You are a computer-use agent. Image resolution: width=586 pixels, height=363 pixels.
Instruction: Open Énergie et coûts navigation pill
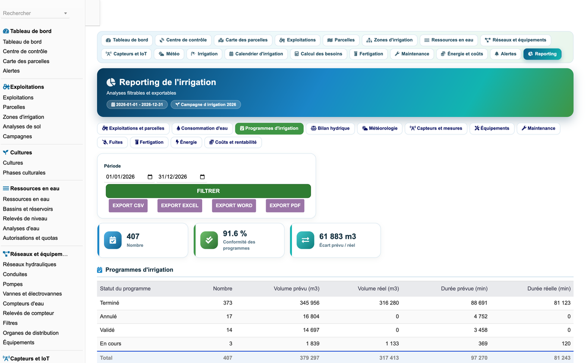(x=461, y=54)
